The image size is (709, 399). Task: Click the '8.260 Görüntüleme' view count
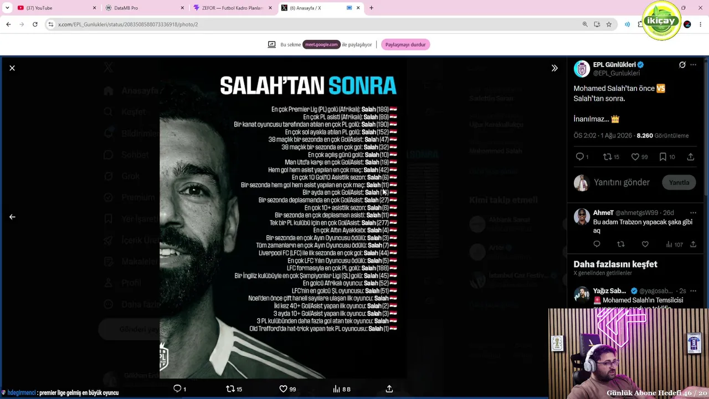pyautogui.click(x=662, y=136)
